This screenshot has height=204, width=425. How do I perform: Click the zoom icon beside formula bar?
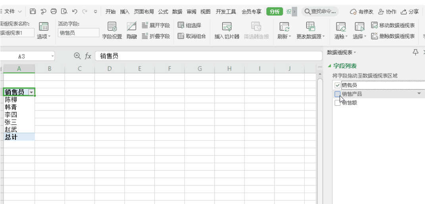(77, 56)
